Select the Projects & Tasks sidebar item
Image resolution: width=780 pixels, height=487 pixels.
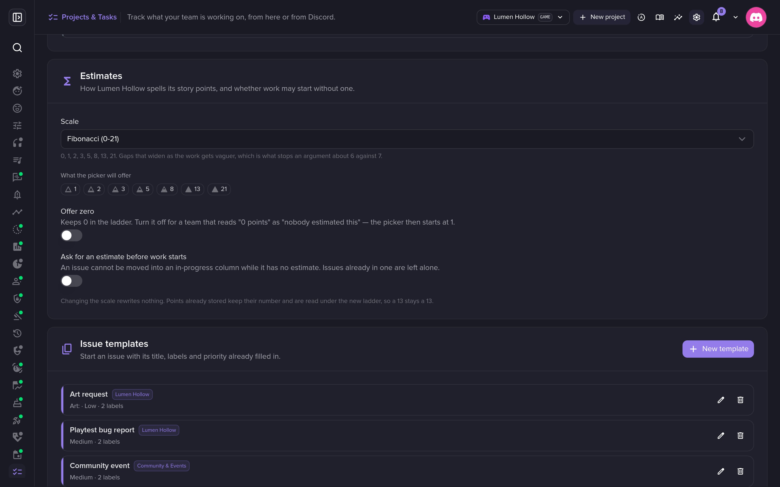[x=17, y=472]
